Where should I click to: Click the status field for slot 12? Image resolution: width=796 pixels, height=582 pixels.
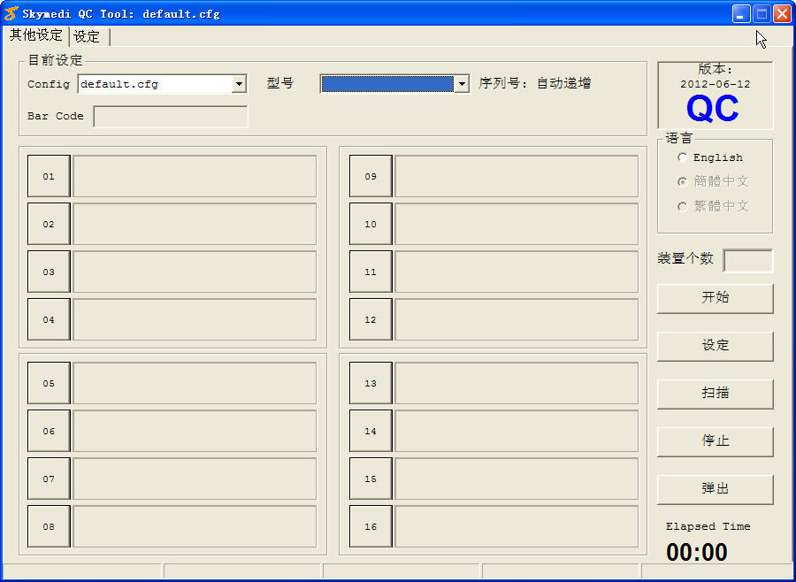(516, 319)
